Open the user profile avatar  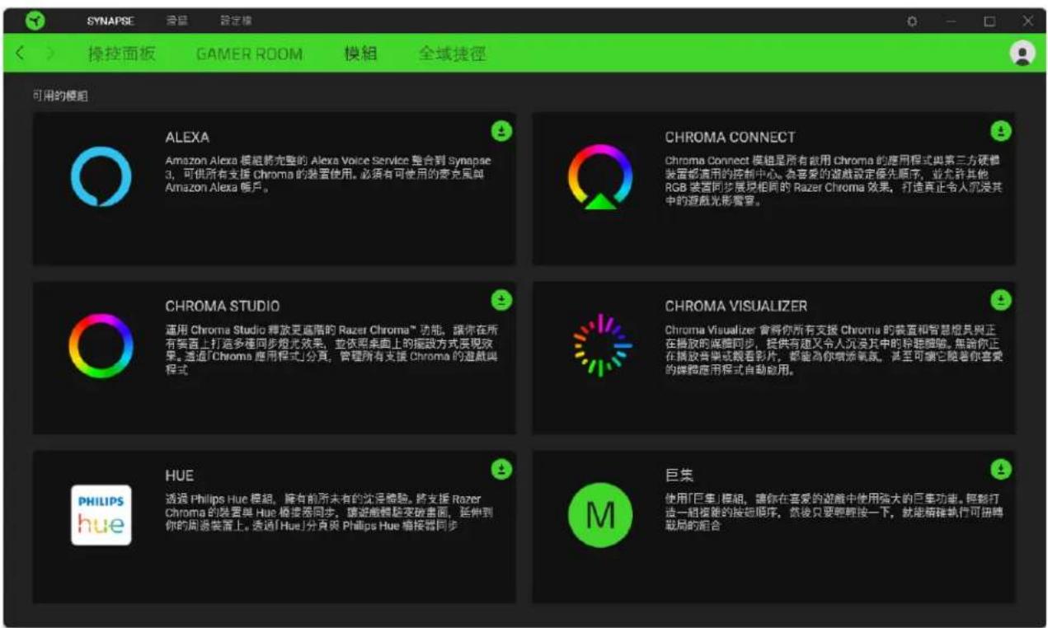1022,54
